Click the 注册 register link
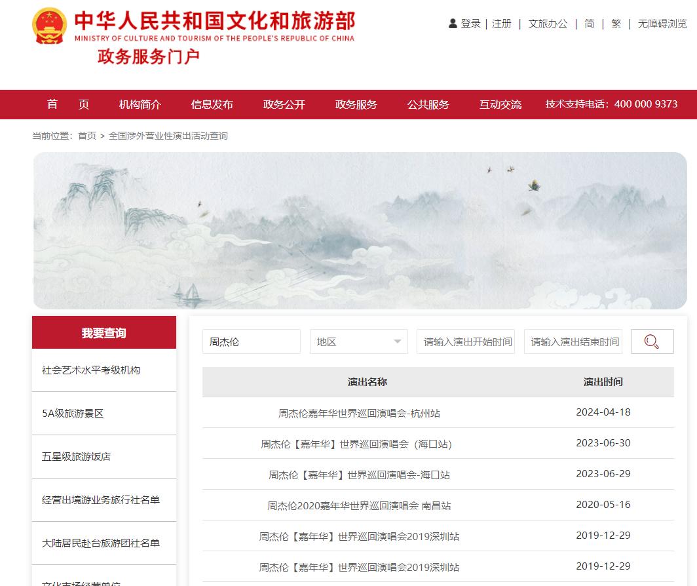The height and width of the screenshot is (586, 697). click(x=501, y=24)
